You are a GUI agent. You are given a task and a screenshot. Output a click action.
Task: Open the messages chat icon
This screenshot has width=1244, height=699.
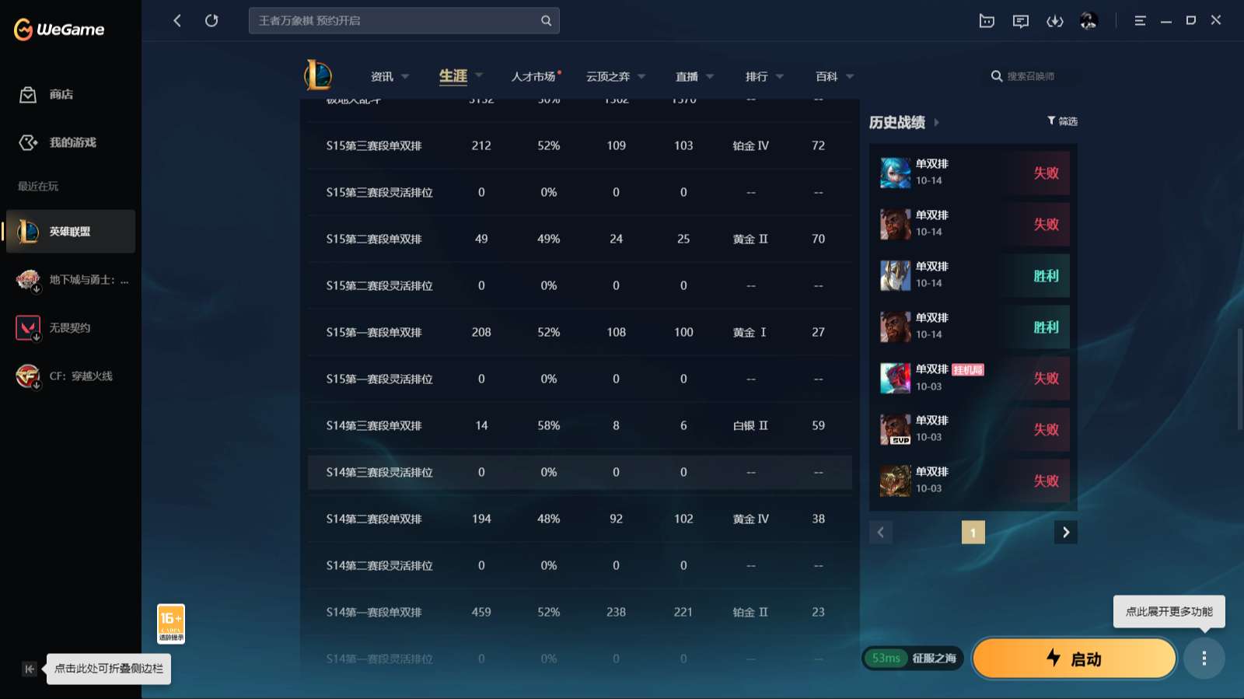(1021, 21)
